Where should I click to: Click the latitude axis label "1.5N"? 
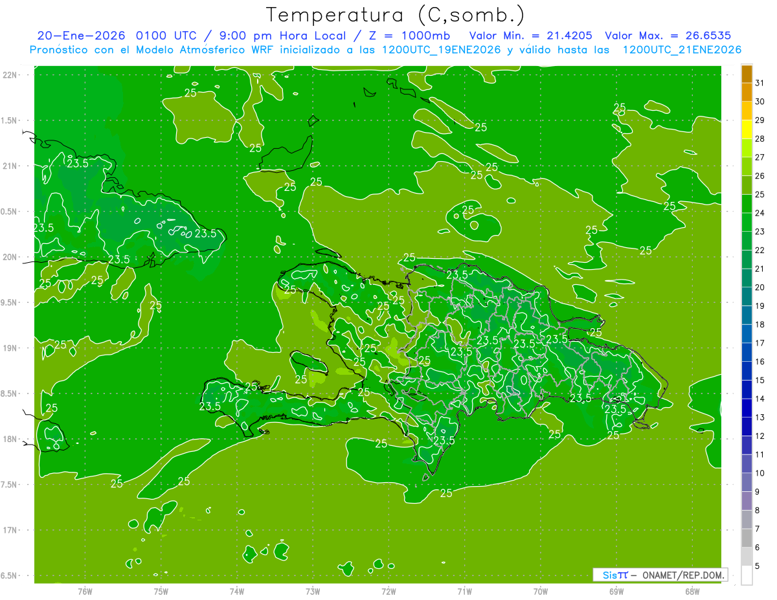tap(10, 120)
